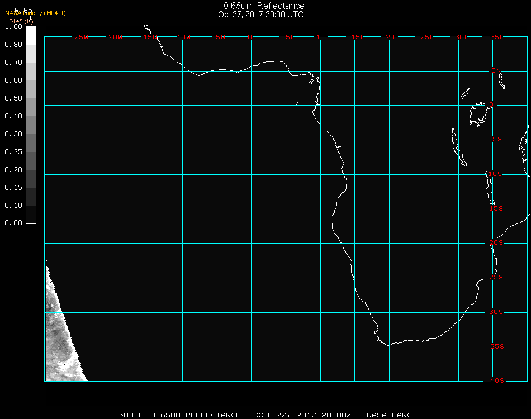Click the 10W longitude label
The image size is (531, 419).
(x=184, y=37)
